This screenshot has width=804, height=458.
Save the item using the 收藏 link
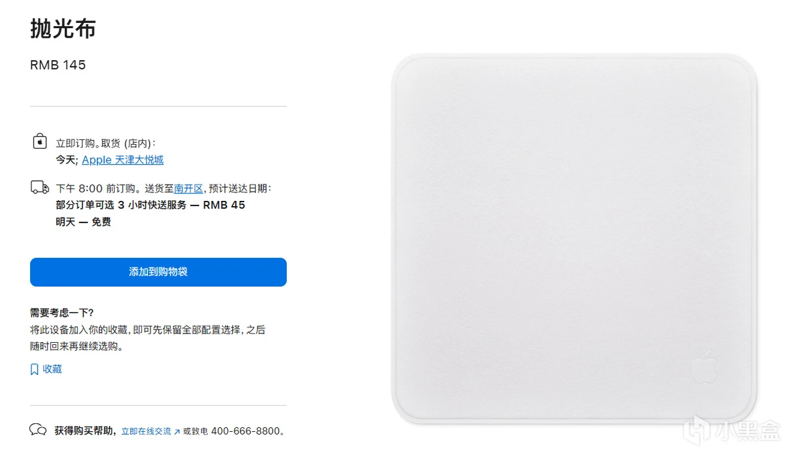click(x=52, y=369)
